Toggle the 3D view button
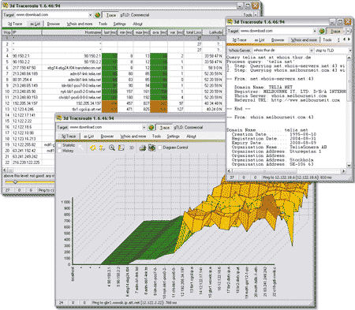This screenshot has height=310, width=355. 132,148
